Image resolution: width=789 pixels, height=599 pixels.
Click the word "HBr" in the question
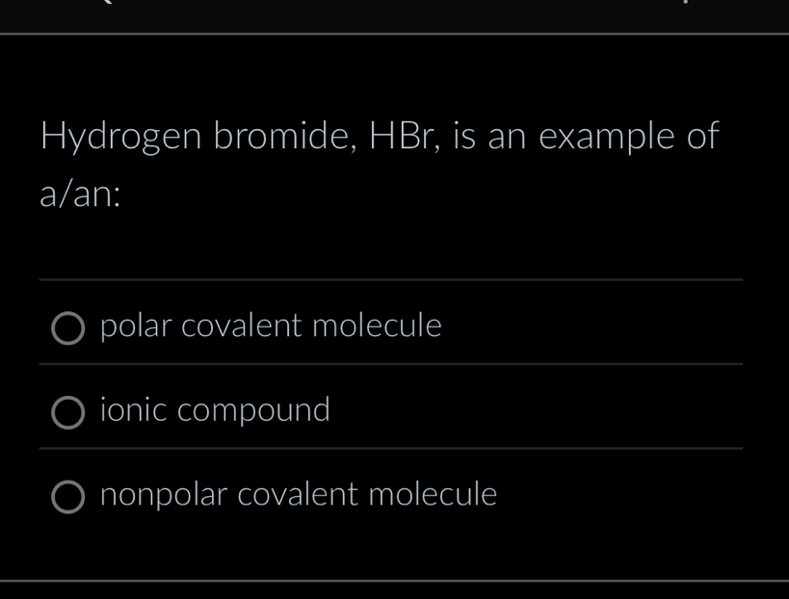(408, 137)
